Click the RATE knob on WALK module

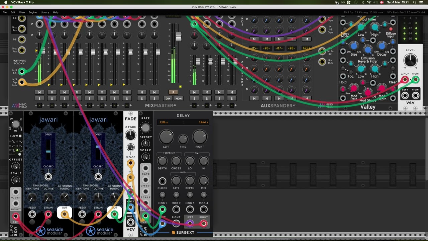(145, 128)
